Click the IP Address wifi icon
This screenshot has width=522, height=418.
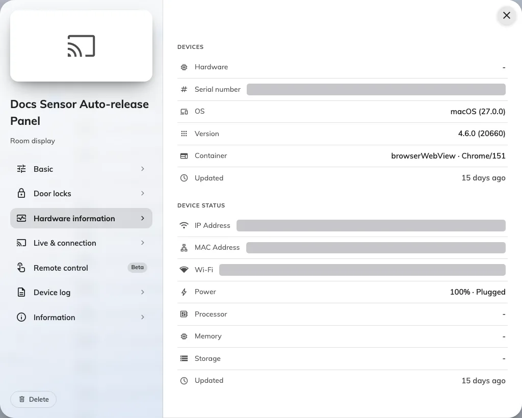(184, 225)
